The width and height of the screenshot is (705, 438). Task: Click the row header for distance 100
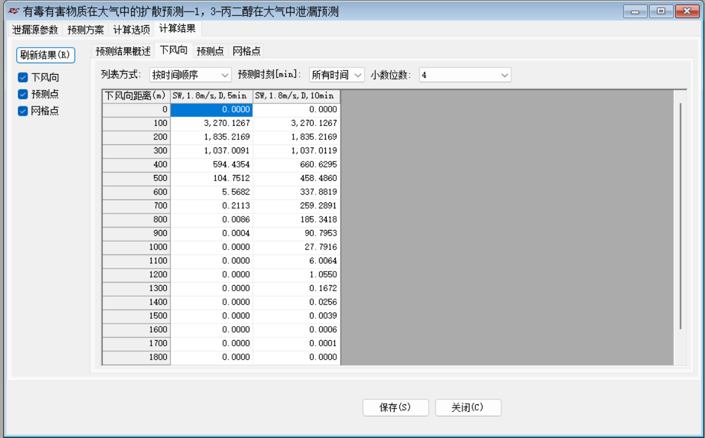pyautogui.click(x=136, y=123)
